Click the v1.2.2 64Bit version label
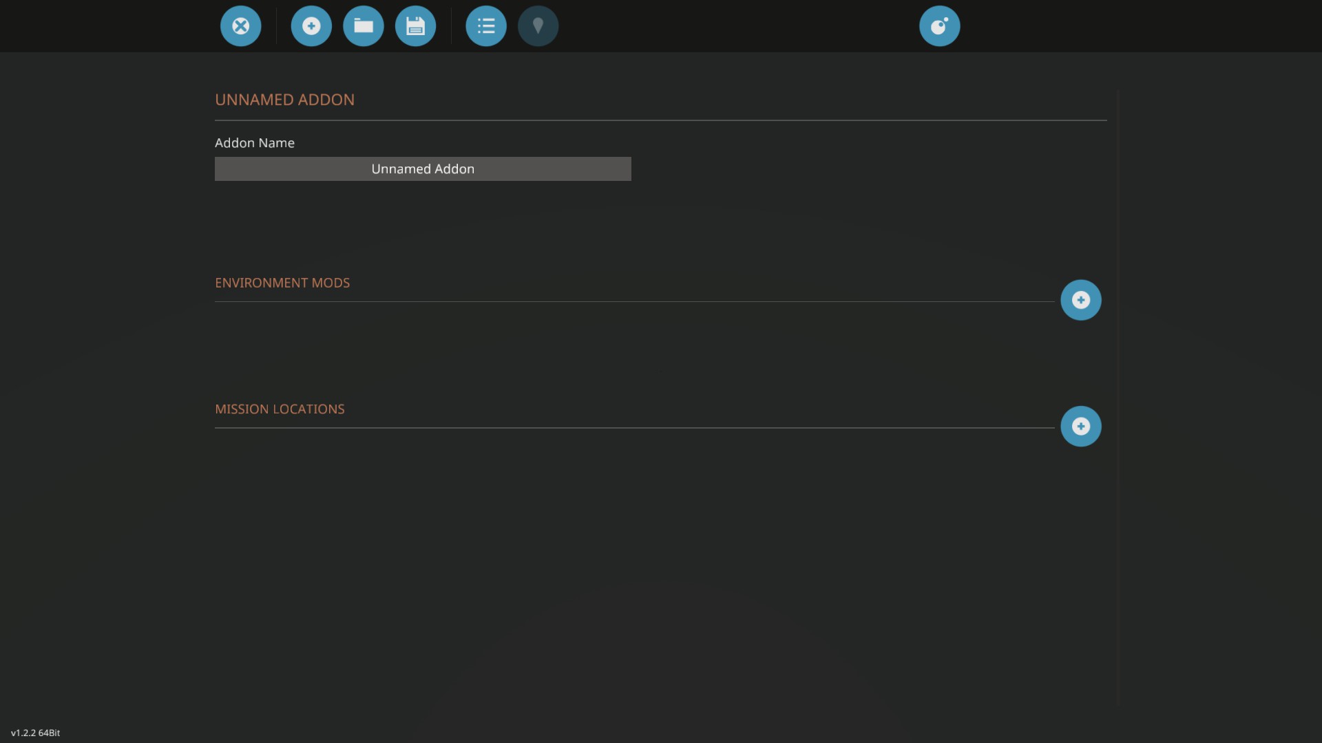 36,733
